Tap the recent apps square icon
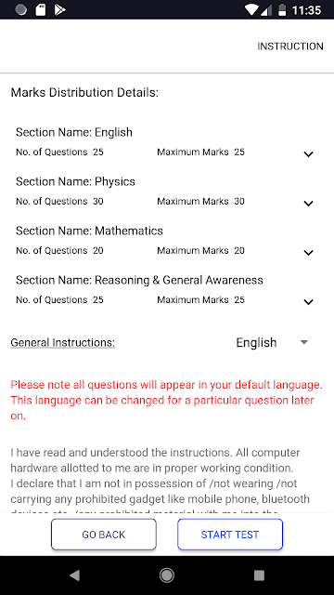 pos(259,575)
